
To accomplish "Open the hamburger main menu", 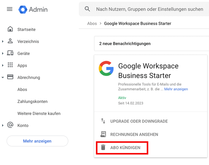I will pos(10,9).
